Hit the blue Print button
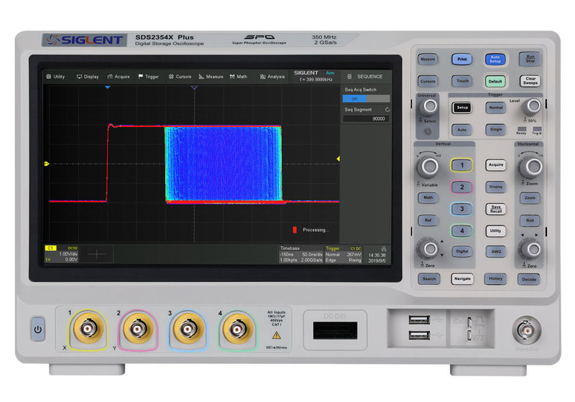The image size is (575, 402). pos(461,59)
